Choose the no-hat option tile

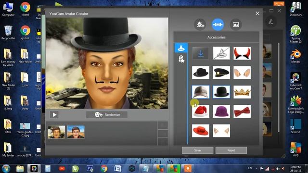click(221, 53)
